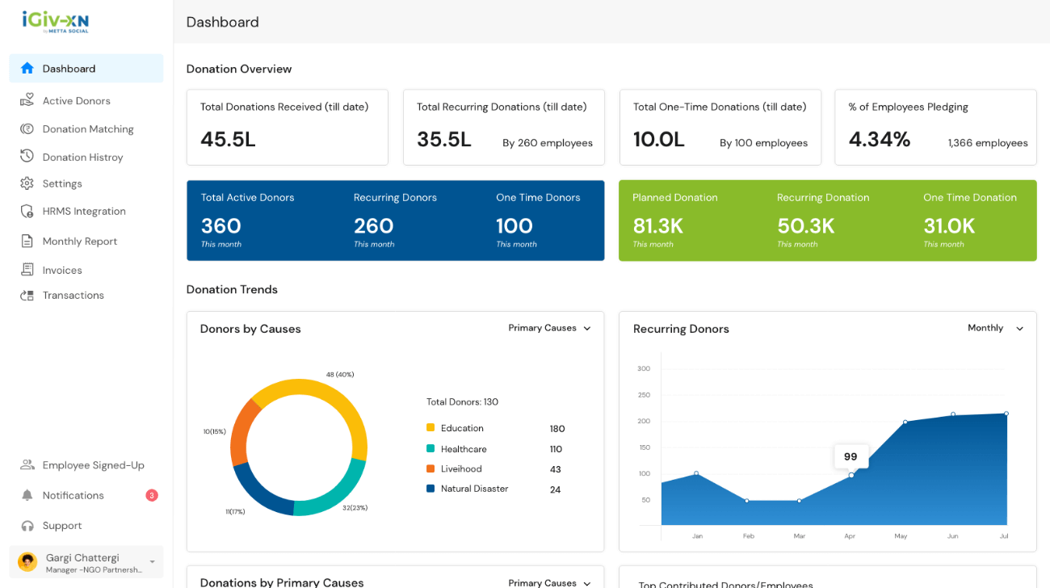Click the Donation History clock icon

click(x=27, y=157)
